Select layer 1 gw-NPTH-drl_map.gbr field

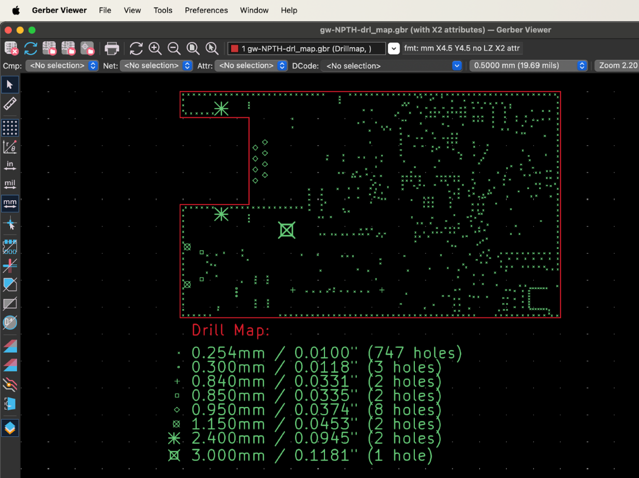[x=307, y=48]
